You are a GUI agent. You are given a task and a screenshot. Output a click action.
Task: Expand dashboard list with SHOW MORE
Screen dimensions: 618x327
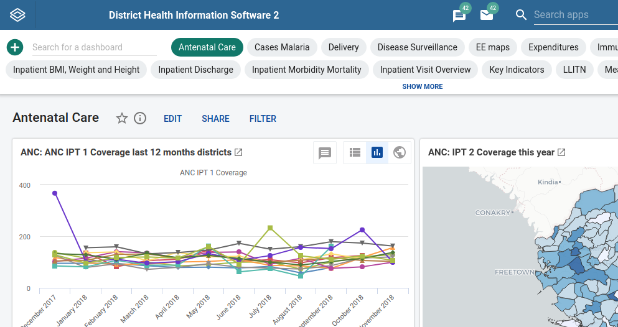tap(422, 86)
